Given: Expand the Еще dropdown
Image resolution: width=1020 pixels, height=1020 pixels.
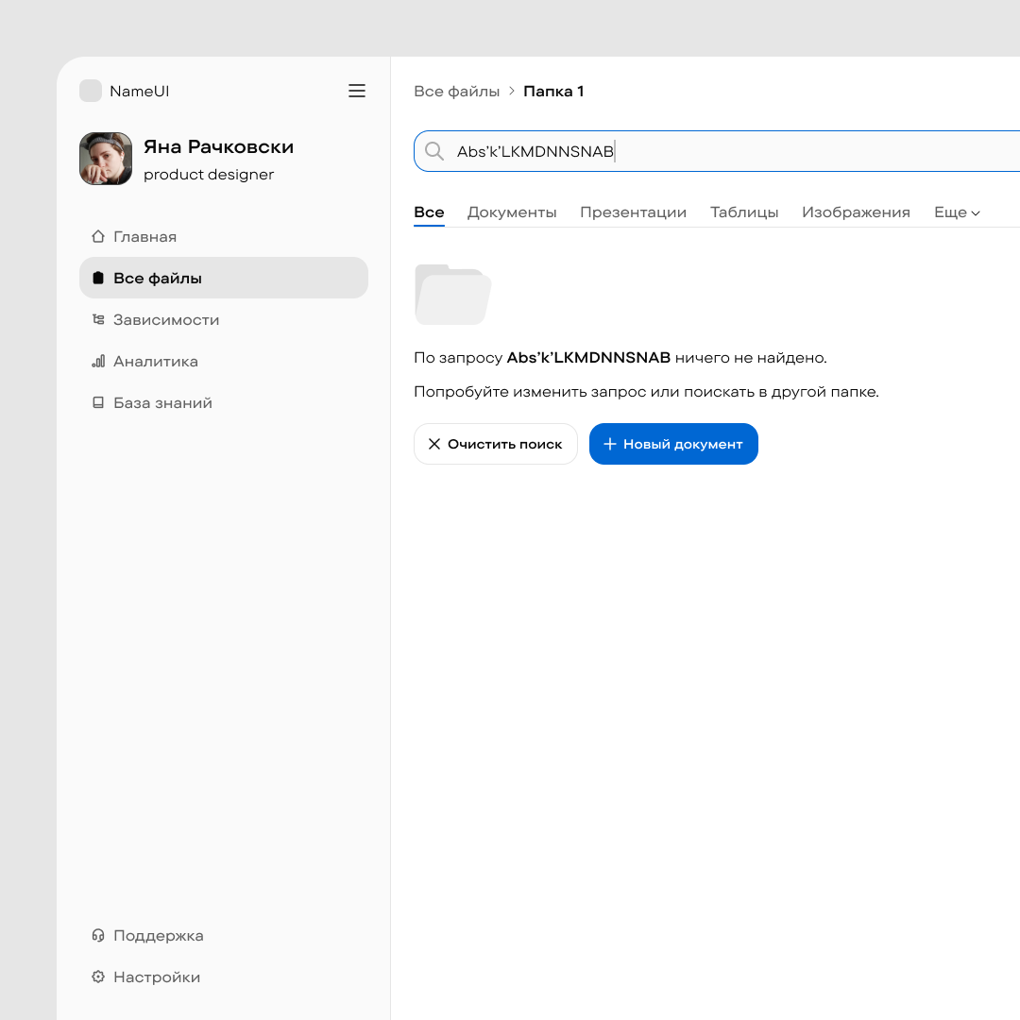Looking at the screenshot, I should click(x=957, y=212).
